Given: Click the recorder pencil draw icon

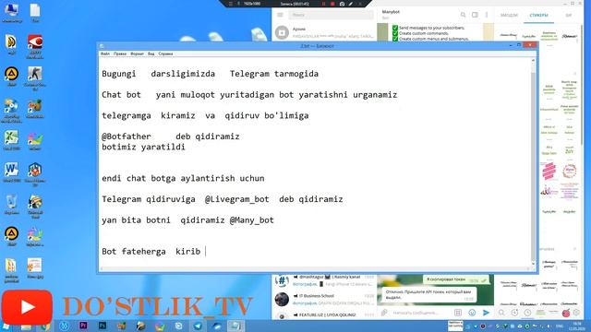Looking at the screenshot, I should (x=351, y=4).
